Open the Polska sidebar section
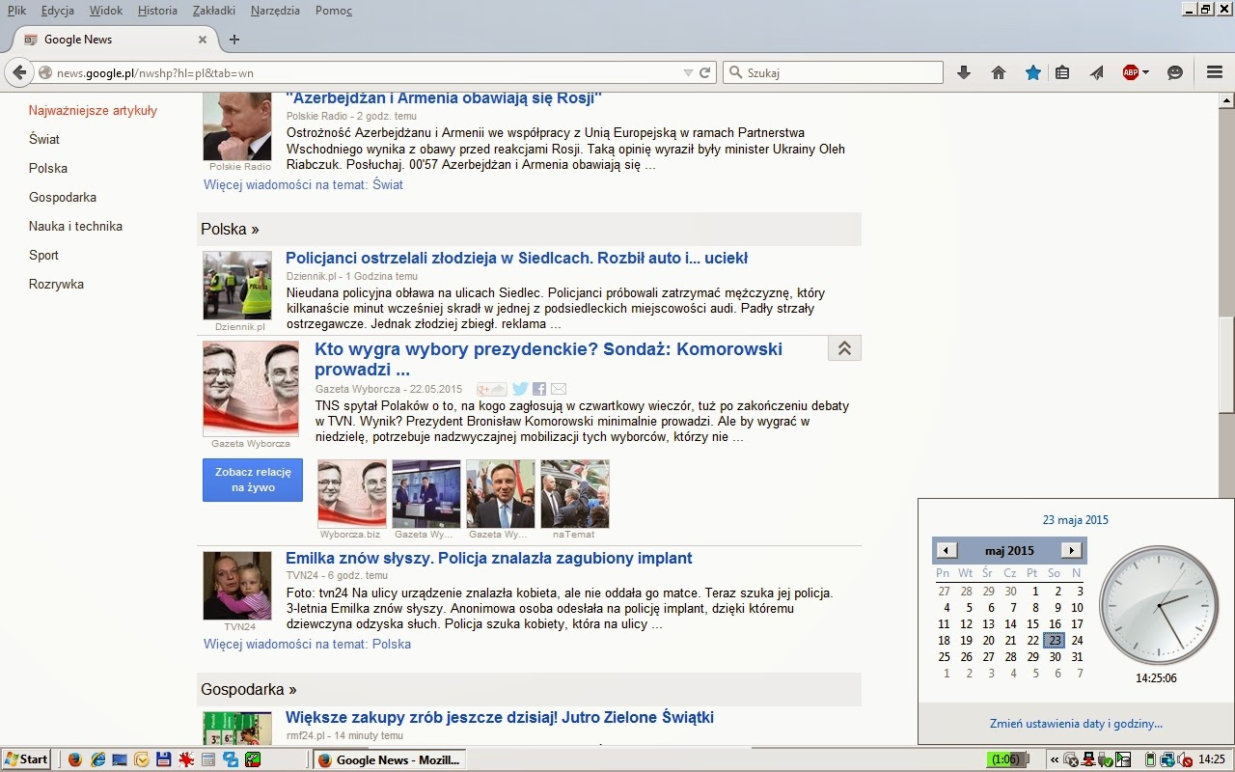Screen dimensions: 1235x772 click(x=48, y=168)
